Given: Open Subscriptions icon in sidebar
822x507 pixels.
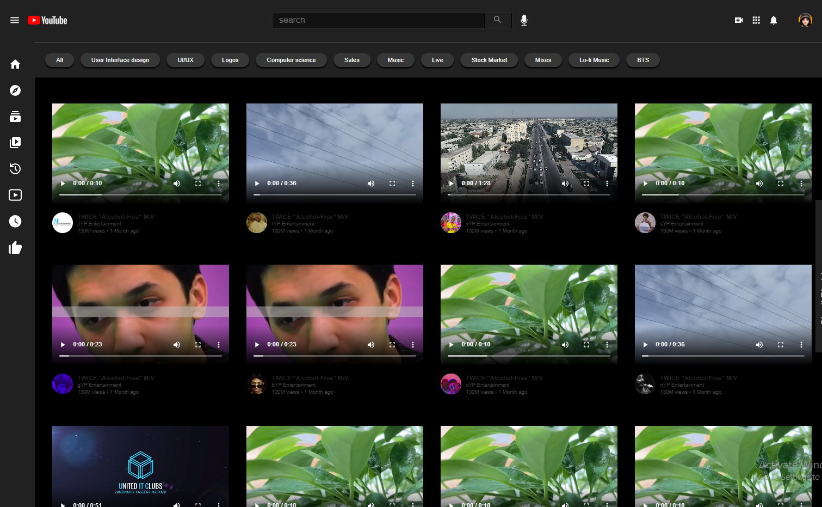Looking at the screenshot, I should click(15, 117).
